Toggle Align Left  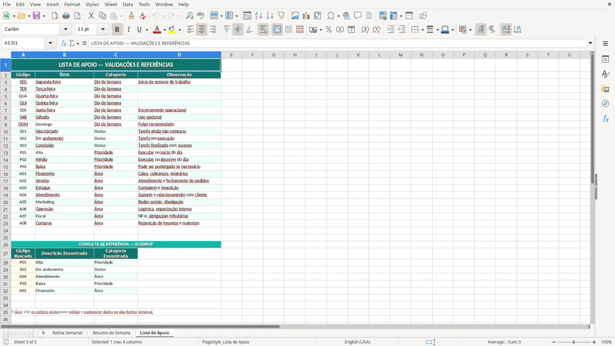190,30
